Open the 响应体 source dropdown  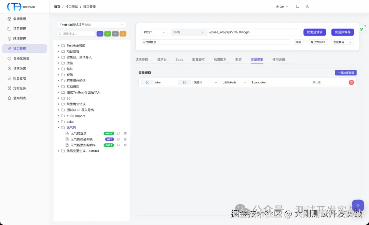pos(205,82)
